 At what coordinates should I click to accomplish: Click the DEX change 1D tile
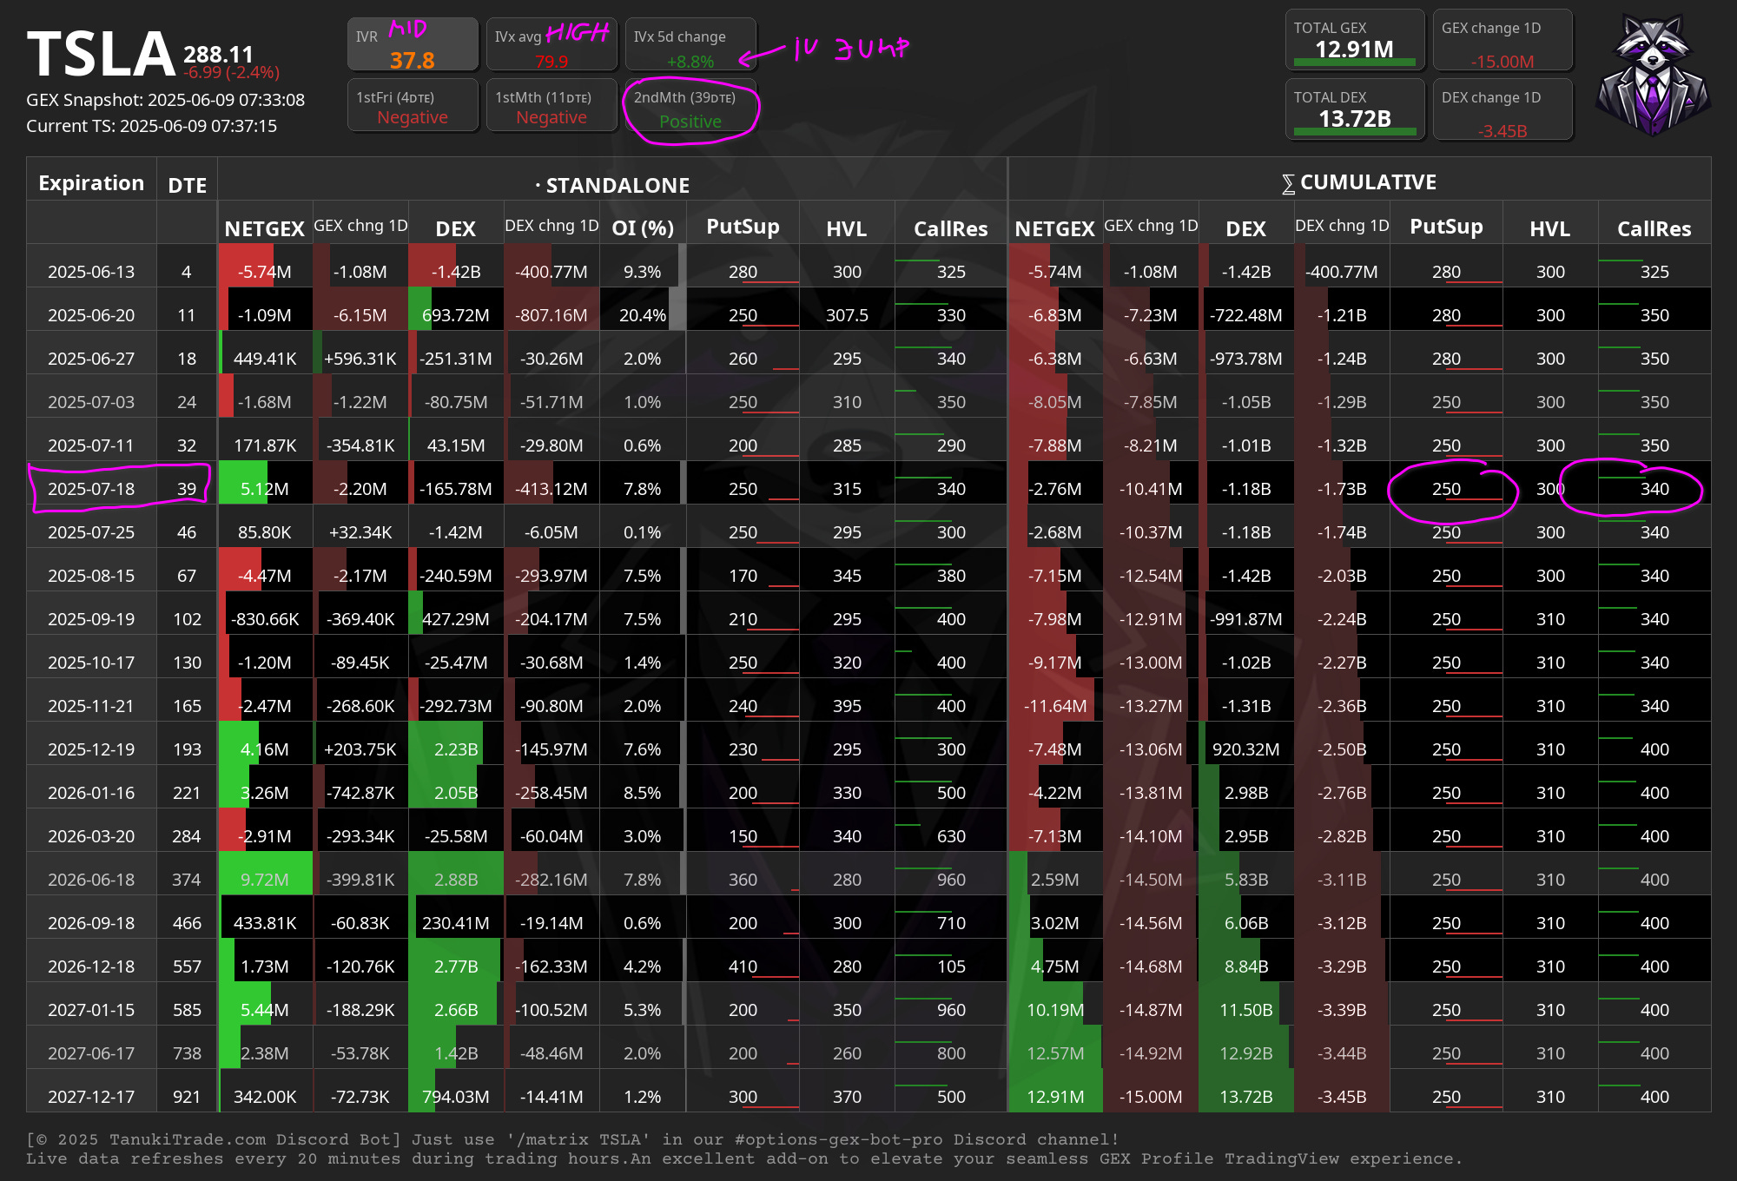pos(1503,109)
